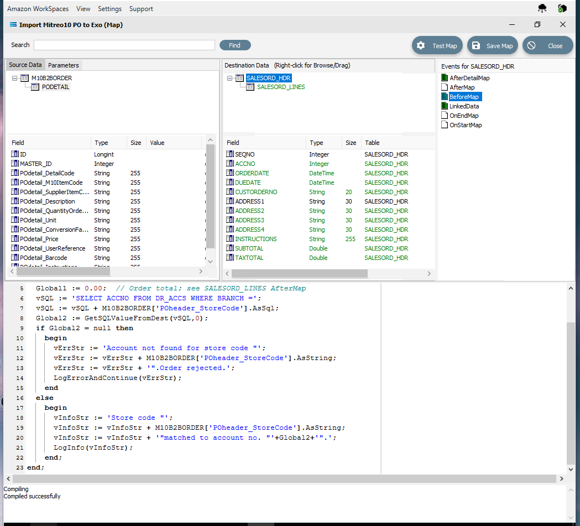
Task: Open the Settings menu
Action: [x=109, y=8]
